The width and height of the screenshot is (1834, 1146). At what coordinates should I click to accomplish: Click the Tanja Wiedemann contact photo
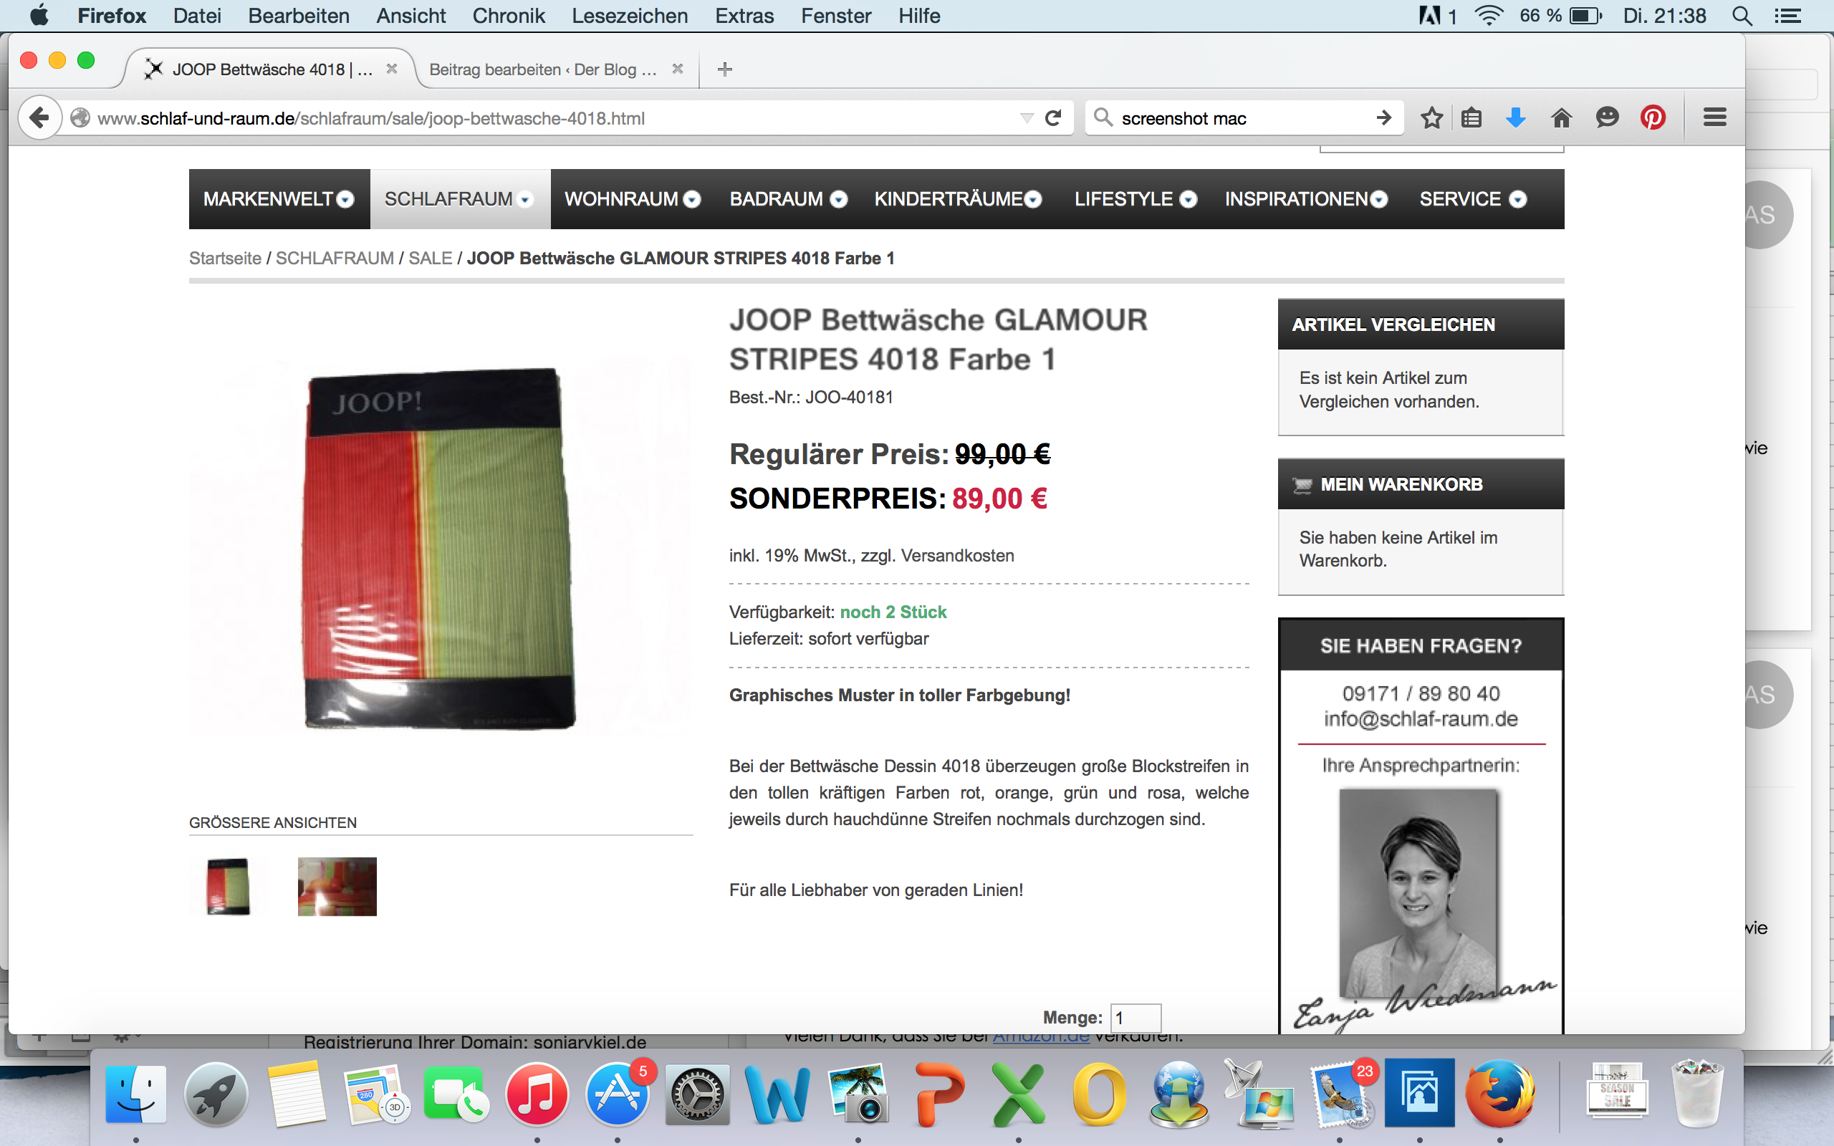(1418, 893)
